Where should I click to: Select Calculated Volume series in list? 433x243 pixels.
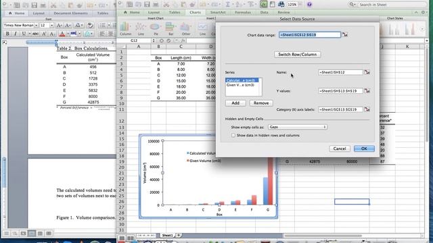[242, 80]
